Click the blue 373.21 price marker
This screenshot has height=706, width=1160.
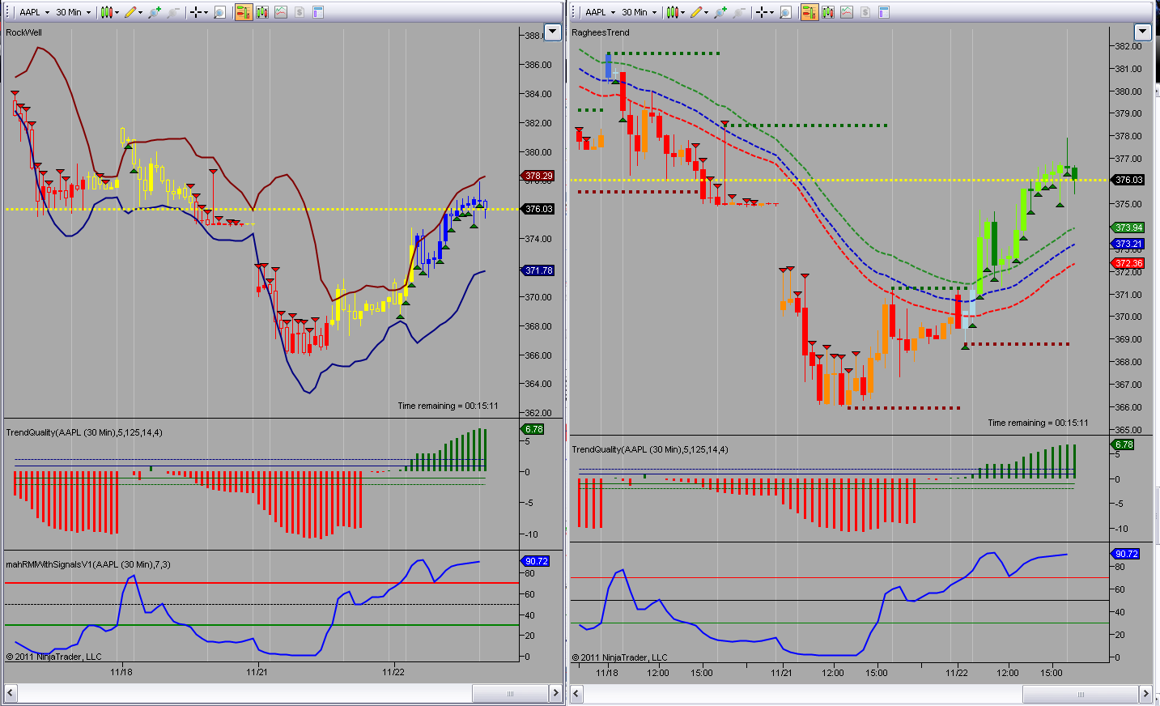click(x=1128, y=244)
